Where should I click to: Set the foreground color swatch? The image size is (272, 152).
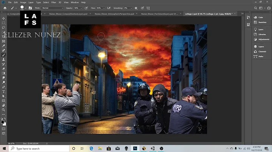[2, 122]
